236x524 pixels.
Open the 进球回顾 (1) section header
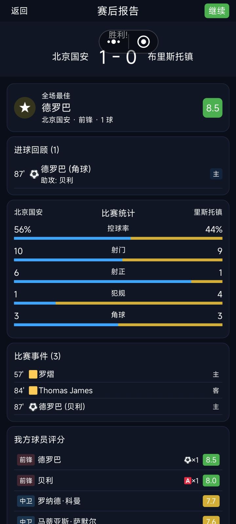[x=37, y=150]
